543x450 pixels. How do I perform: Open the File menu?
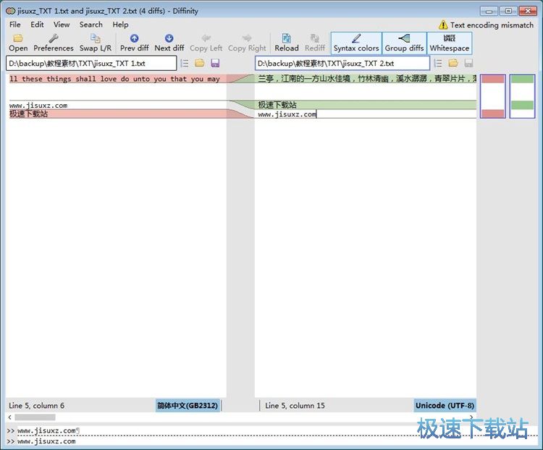click(x=15, y=25)
